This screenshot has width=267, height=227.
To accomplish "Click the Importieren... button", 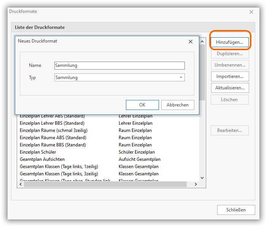I will coord(229,76).
